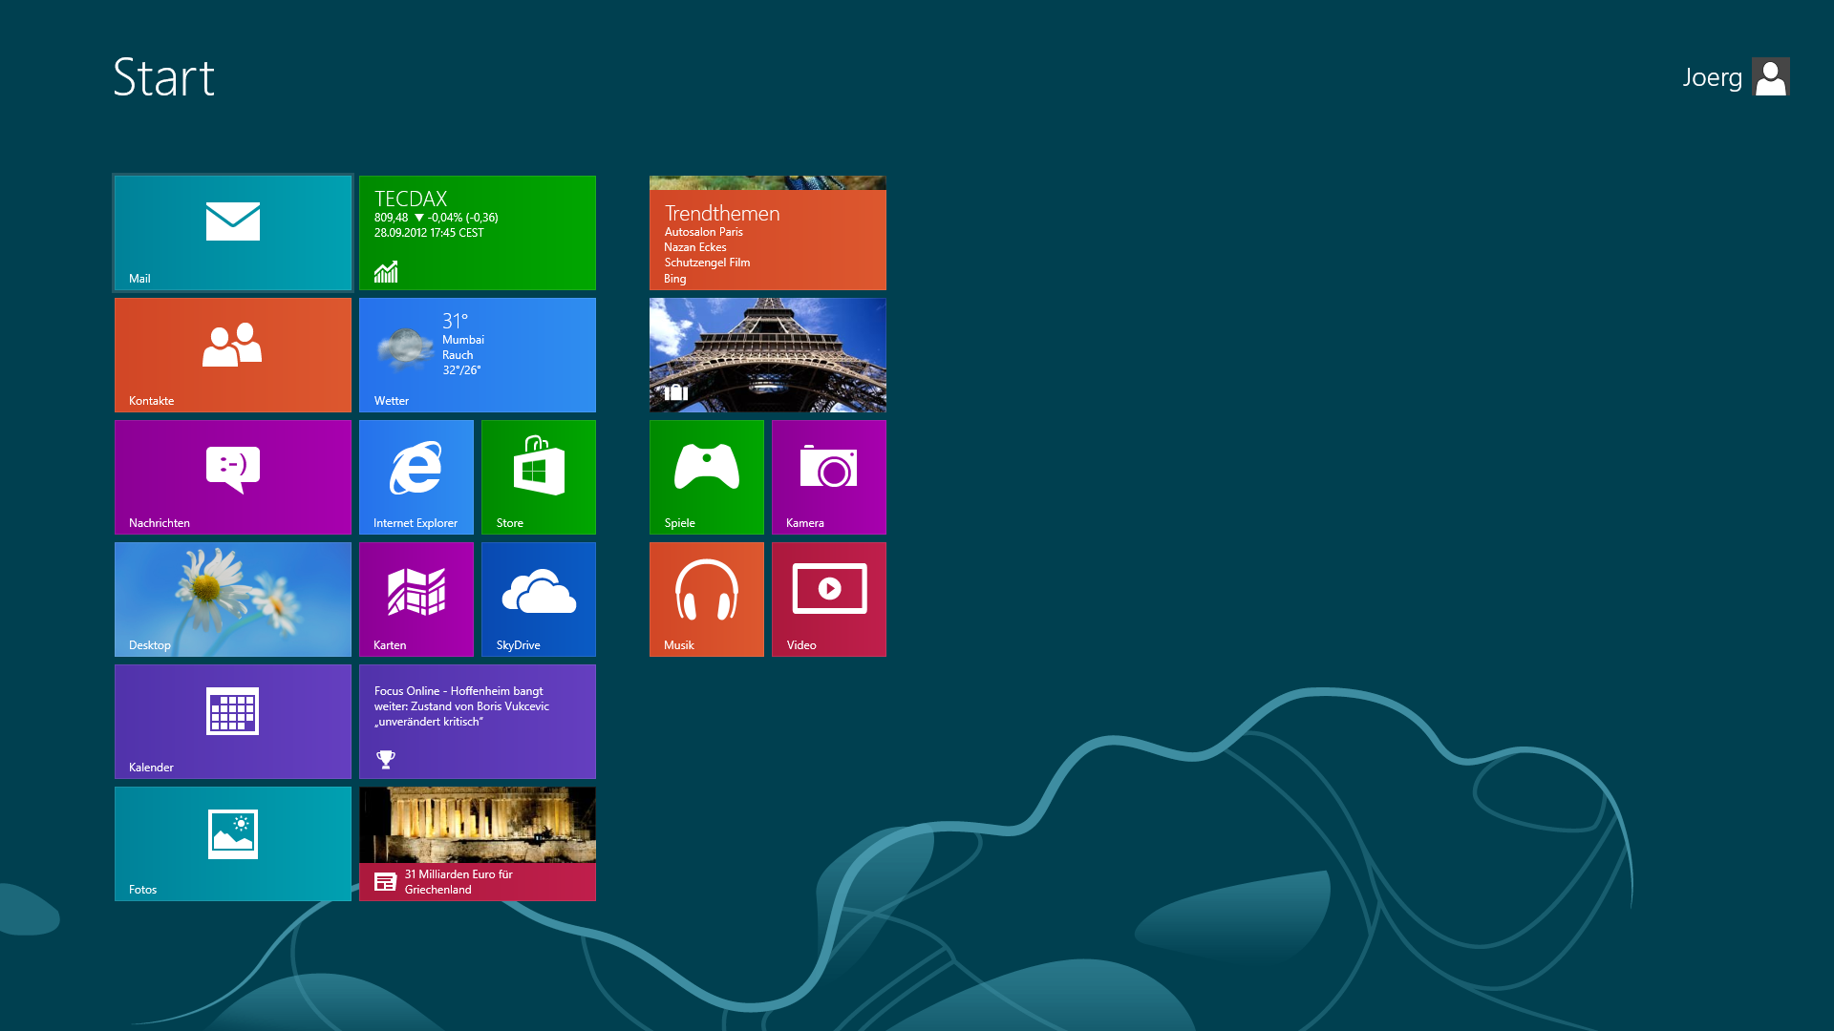Screen dimensions: 1834x1031
Task: Open the Karten maps tile
Action: tap(416, 600)
